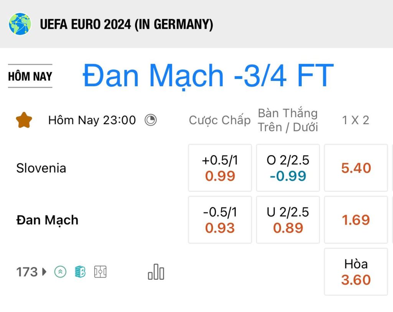
Task: Pick Under 2/2.5 goals at 0.89
Action: coord(288,220)
